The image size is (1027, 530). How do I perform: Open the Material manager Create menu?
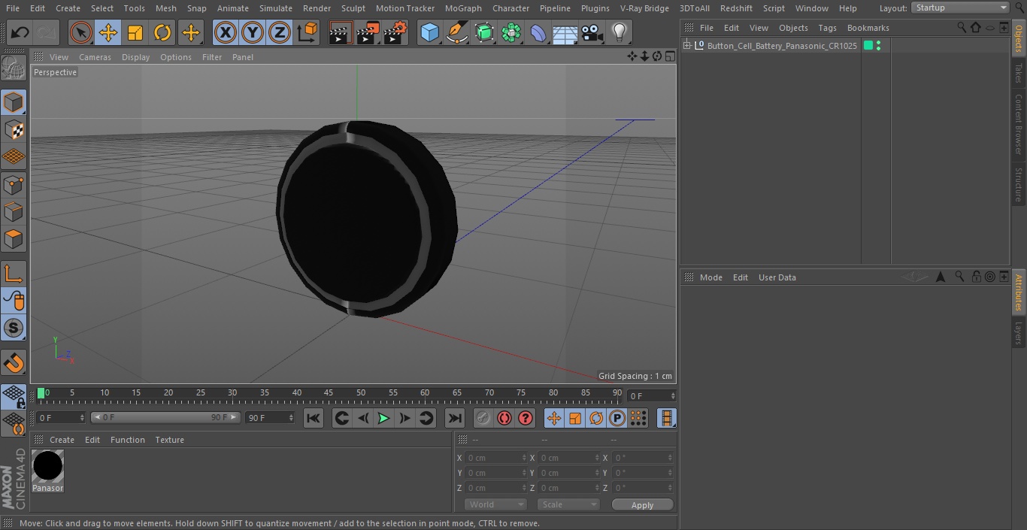pos(62,440)
